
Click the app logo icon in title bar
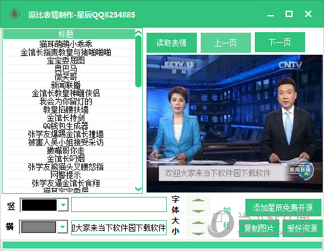click(x=14, y=14)
